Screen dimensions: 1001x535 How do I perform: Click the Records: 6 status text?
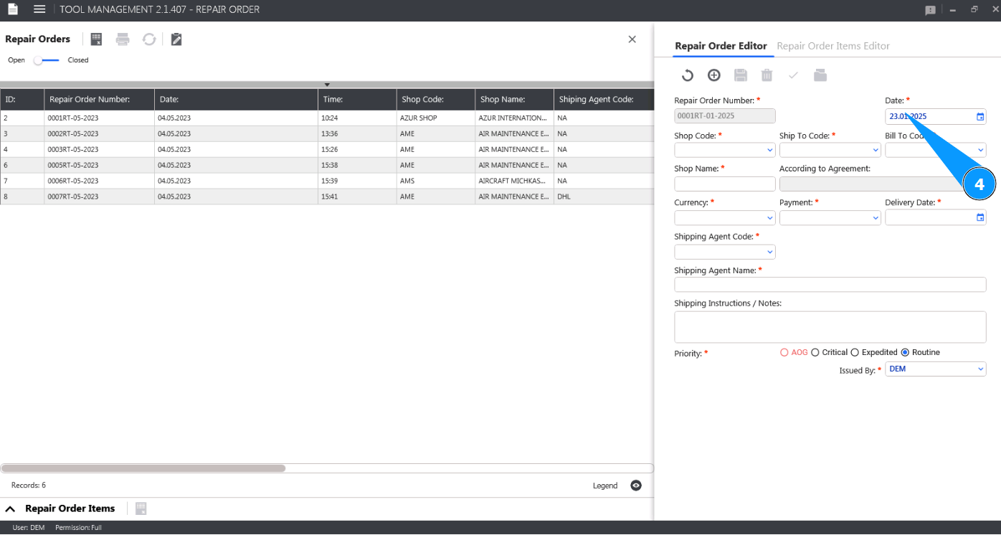(29, 486)
